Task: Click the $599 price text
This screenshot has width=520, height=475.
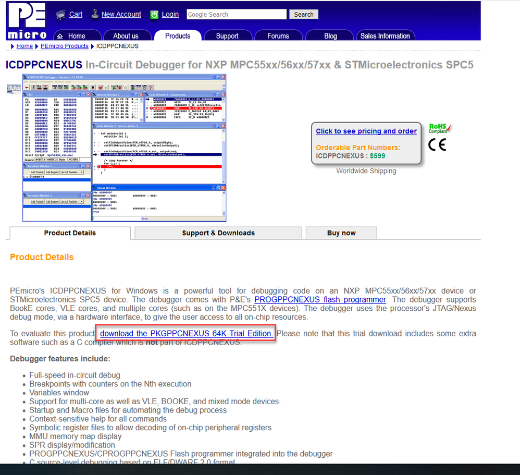Action: tap(377, 156)
